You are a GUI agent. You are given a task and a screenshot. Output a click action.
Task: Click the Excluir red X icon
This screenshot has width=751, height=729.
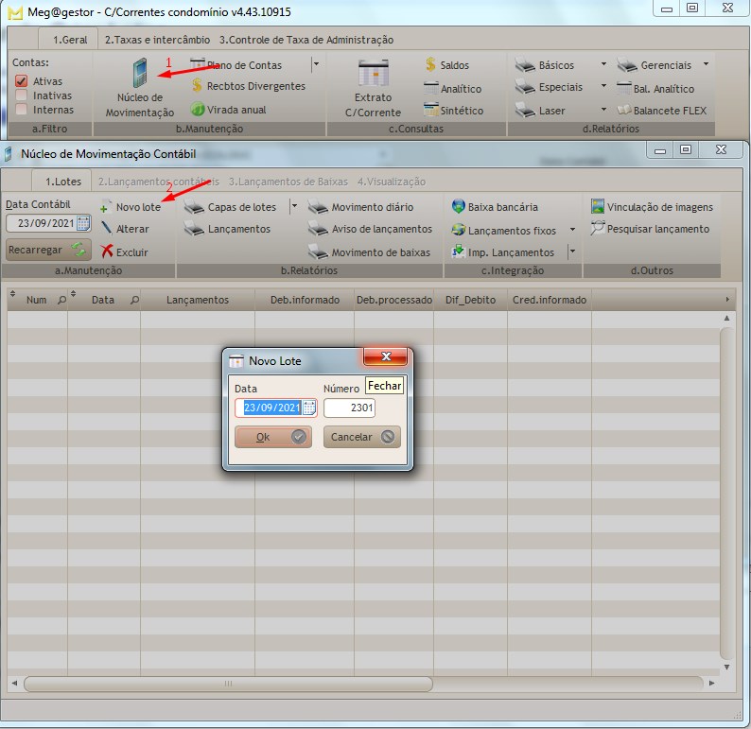pyautogui.click(x=107, y=252)
